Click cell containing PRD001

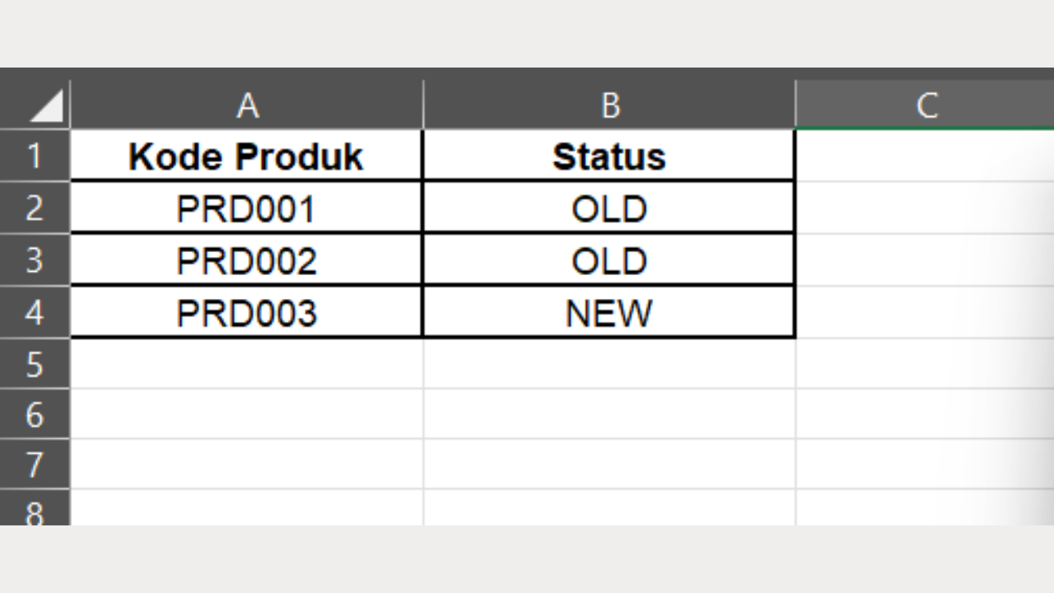(245, 208)
